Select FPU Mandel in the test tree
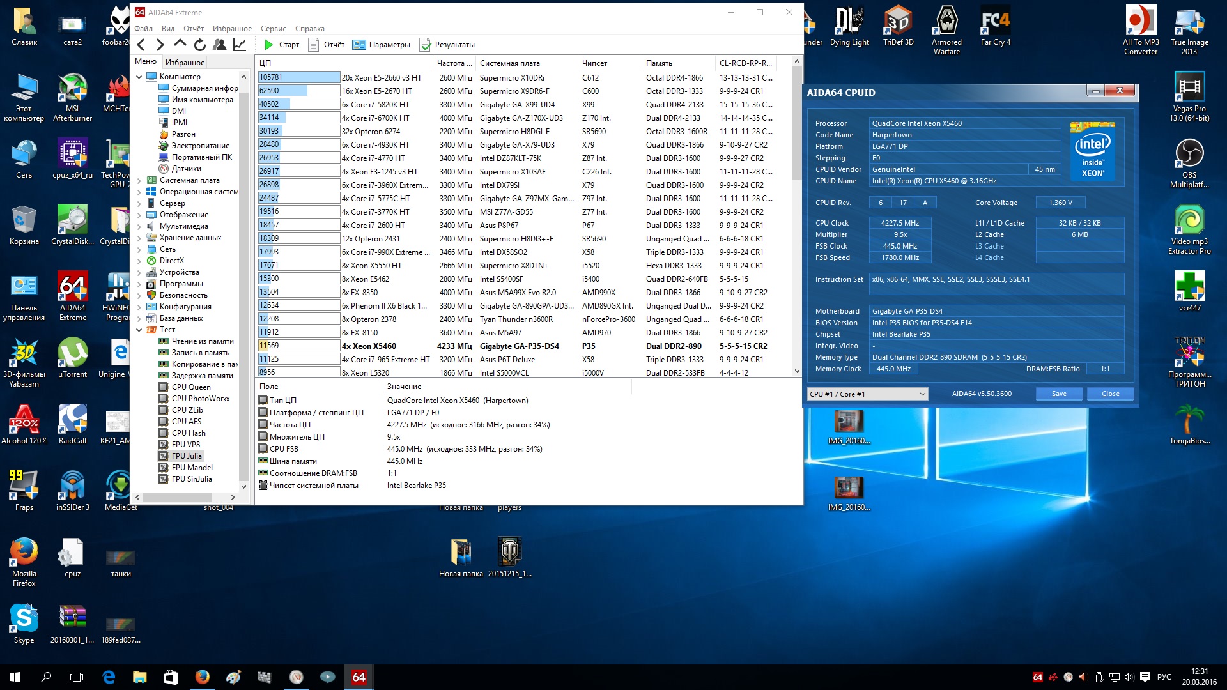1227x690 pixels. pyautogui.click(x=192, y=468)
